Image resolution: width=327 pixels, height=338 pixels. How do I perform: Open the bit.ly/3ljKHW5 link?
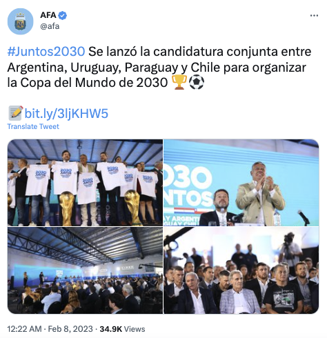[66, 114]
